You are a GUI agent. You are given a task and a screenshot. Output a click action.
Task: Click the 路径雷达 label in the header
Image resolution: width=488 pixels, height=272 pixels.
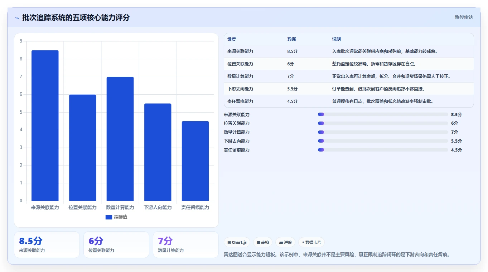tap(464, 17)
